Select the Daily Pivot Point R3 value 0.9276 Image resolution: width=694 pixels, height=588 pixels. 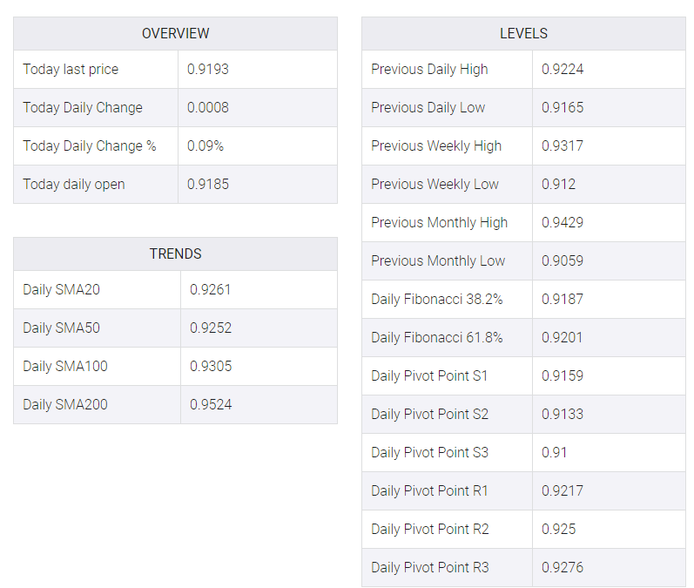[x=563, y=567]
